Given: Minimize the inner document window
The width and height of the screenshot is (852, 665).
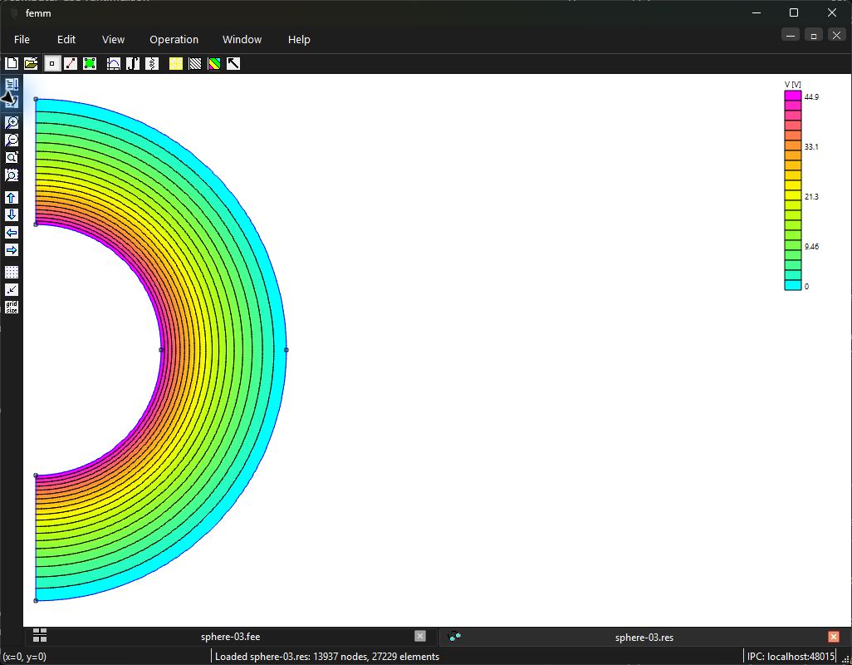Looking at the screenshot, I should click(x=791, y=36).
